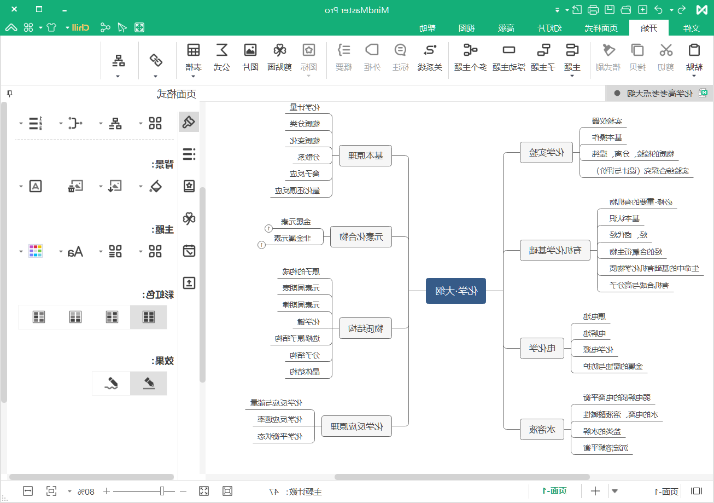The width and height of the screenshot is (714, 503).
Task: Open the task calendar tab in side panel
Action: point(189,251)
